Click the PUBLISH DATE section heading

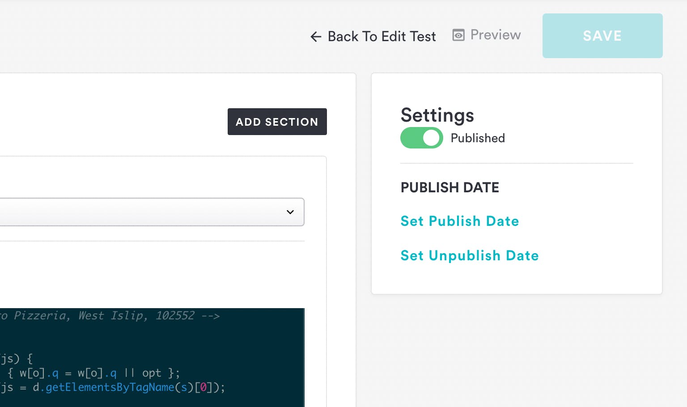coord(450,187)
